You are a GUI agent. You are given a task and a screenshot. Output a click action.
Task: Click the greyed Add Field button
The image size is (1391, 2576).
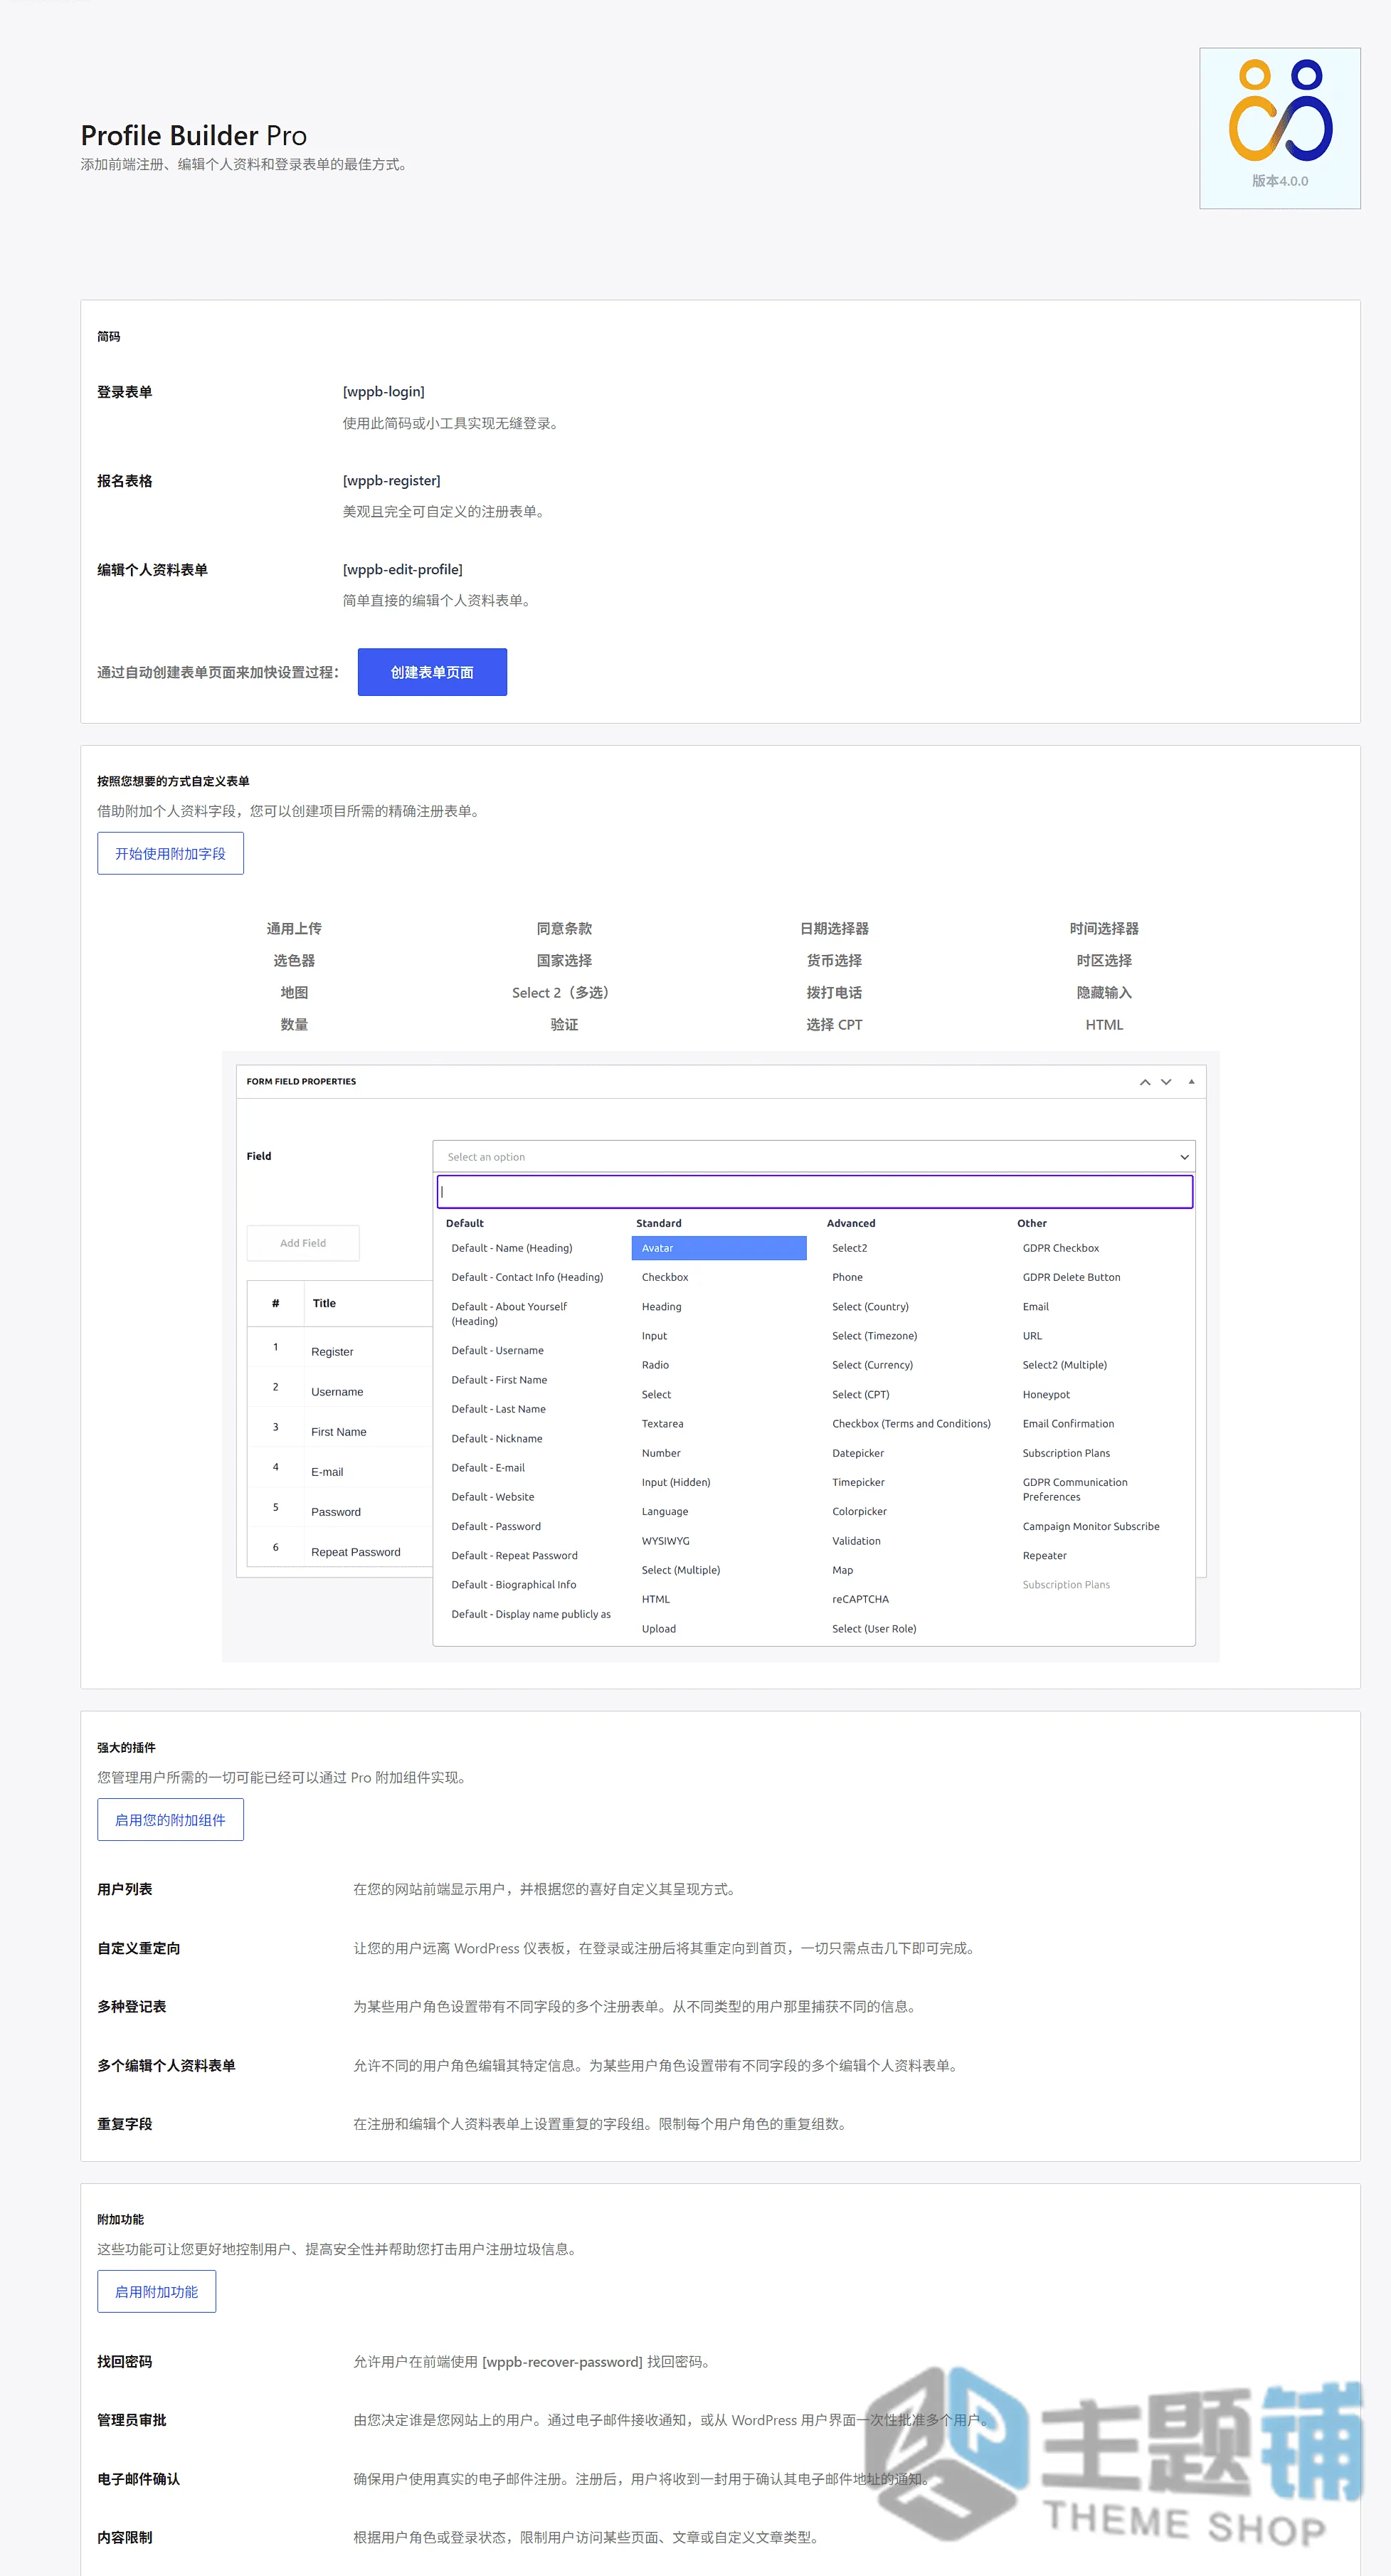(x=302, y=1243)
